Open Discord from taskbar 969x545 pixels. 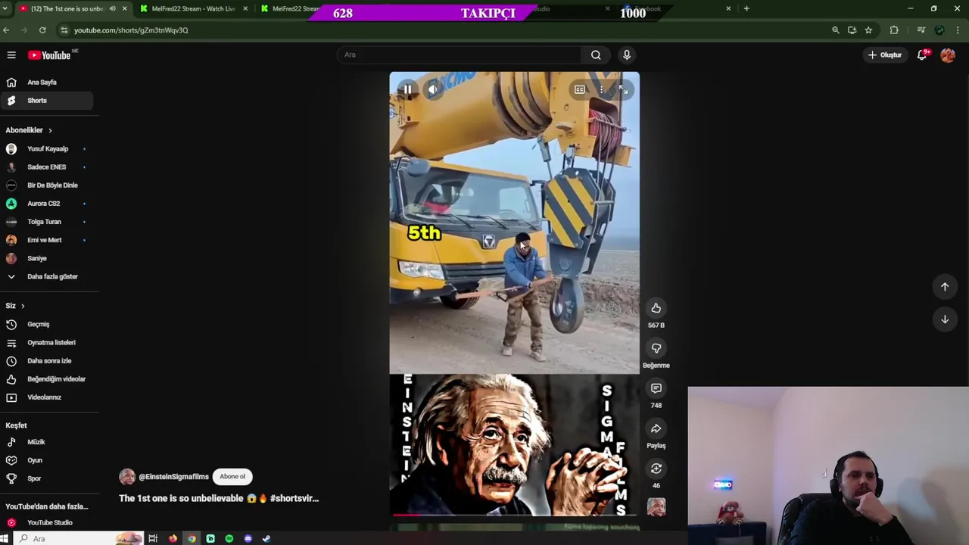pos(248,539)
